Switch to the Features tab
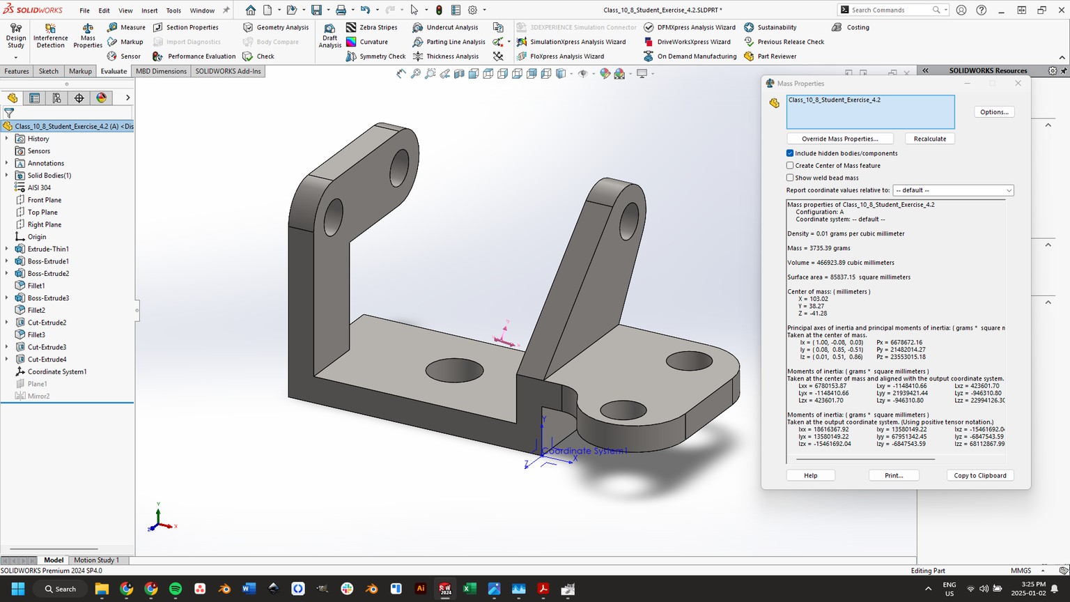Viewport: 1070px width, 602px height. tap(17, 71)
